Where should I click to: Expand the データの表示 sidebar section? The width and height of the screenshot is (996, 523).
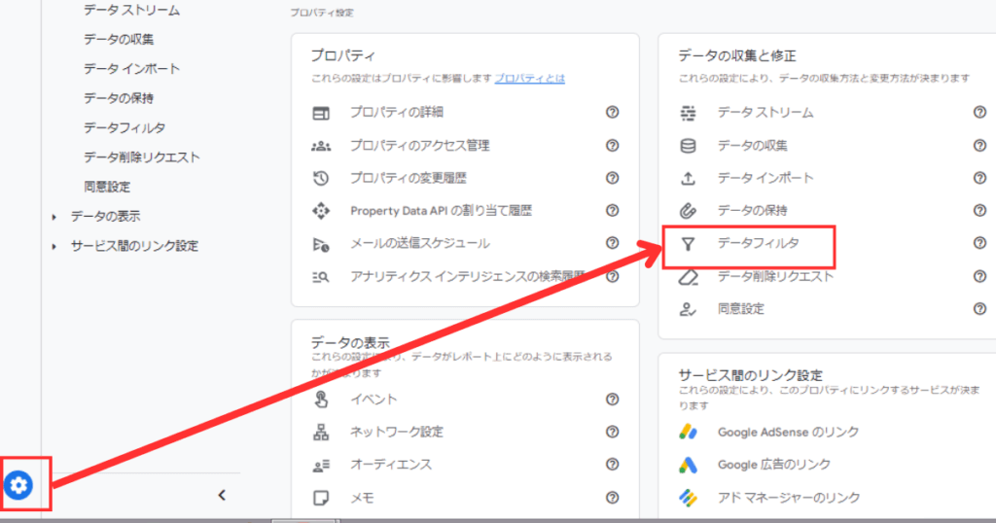click(x=54, y=217)
